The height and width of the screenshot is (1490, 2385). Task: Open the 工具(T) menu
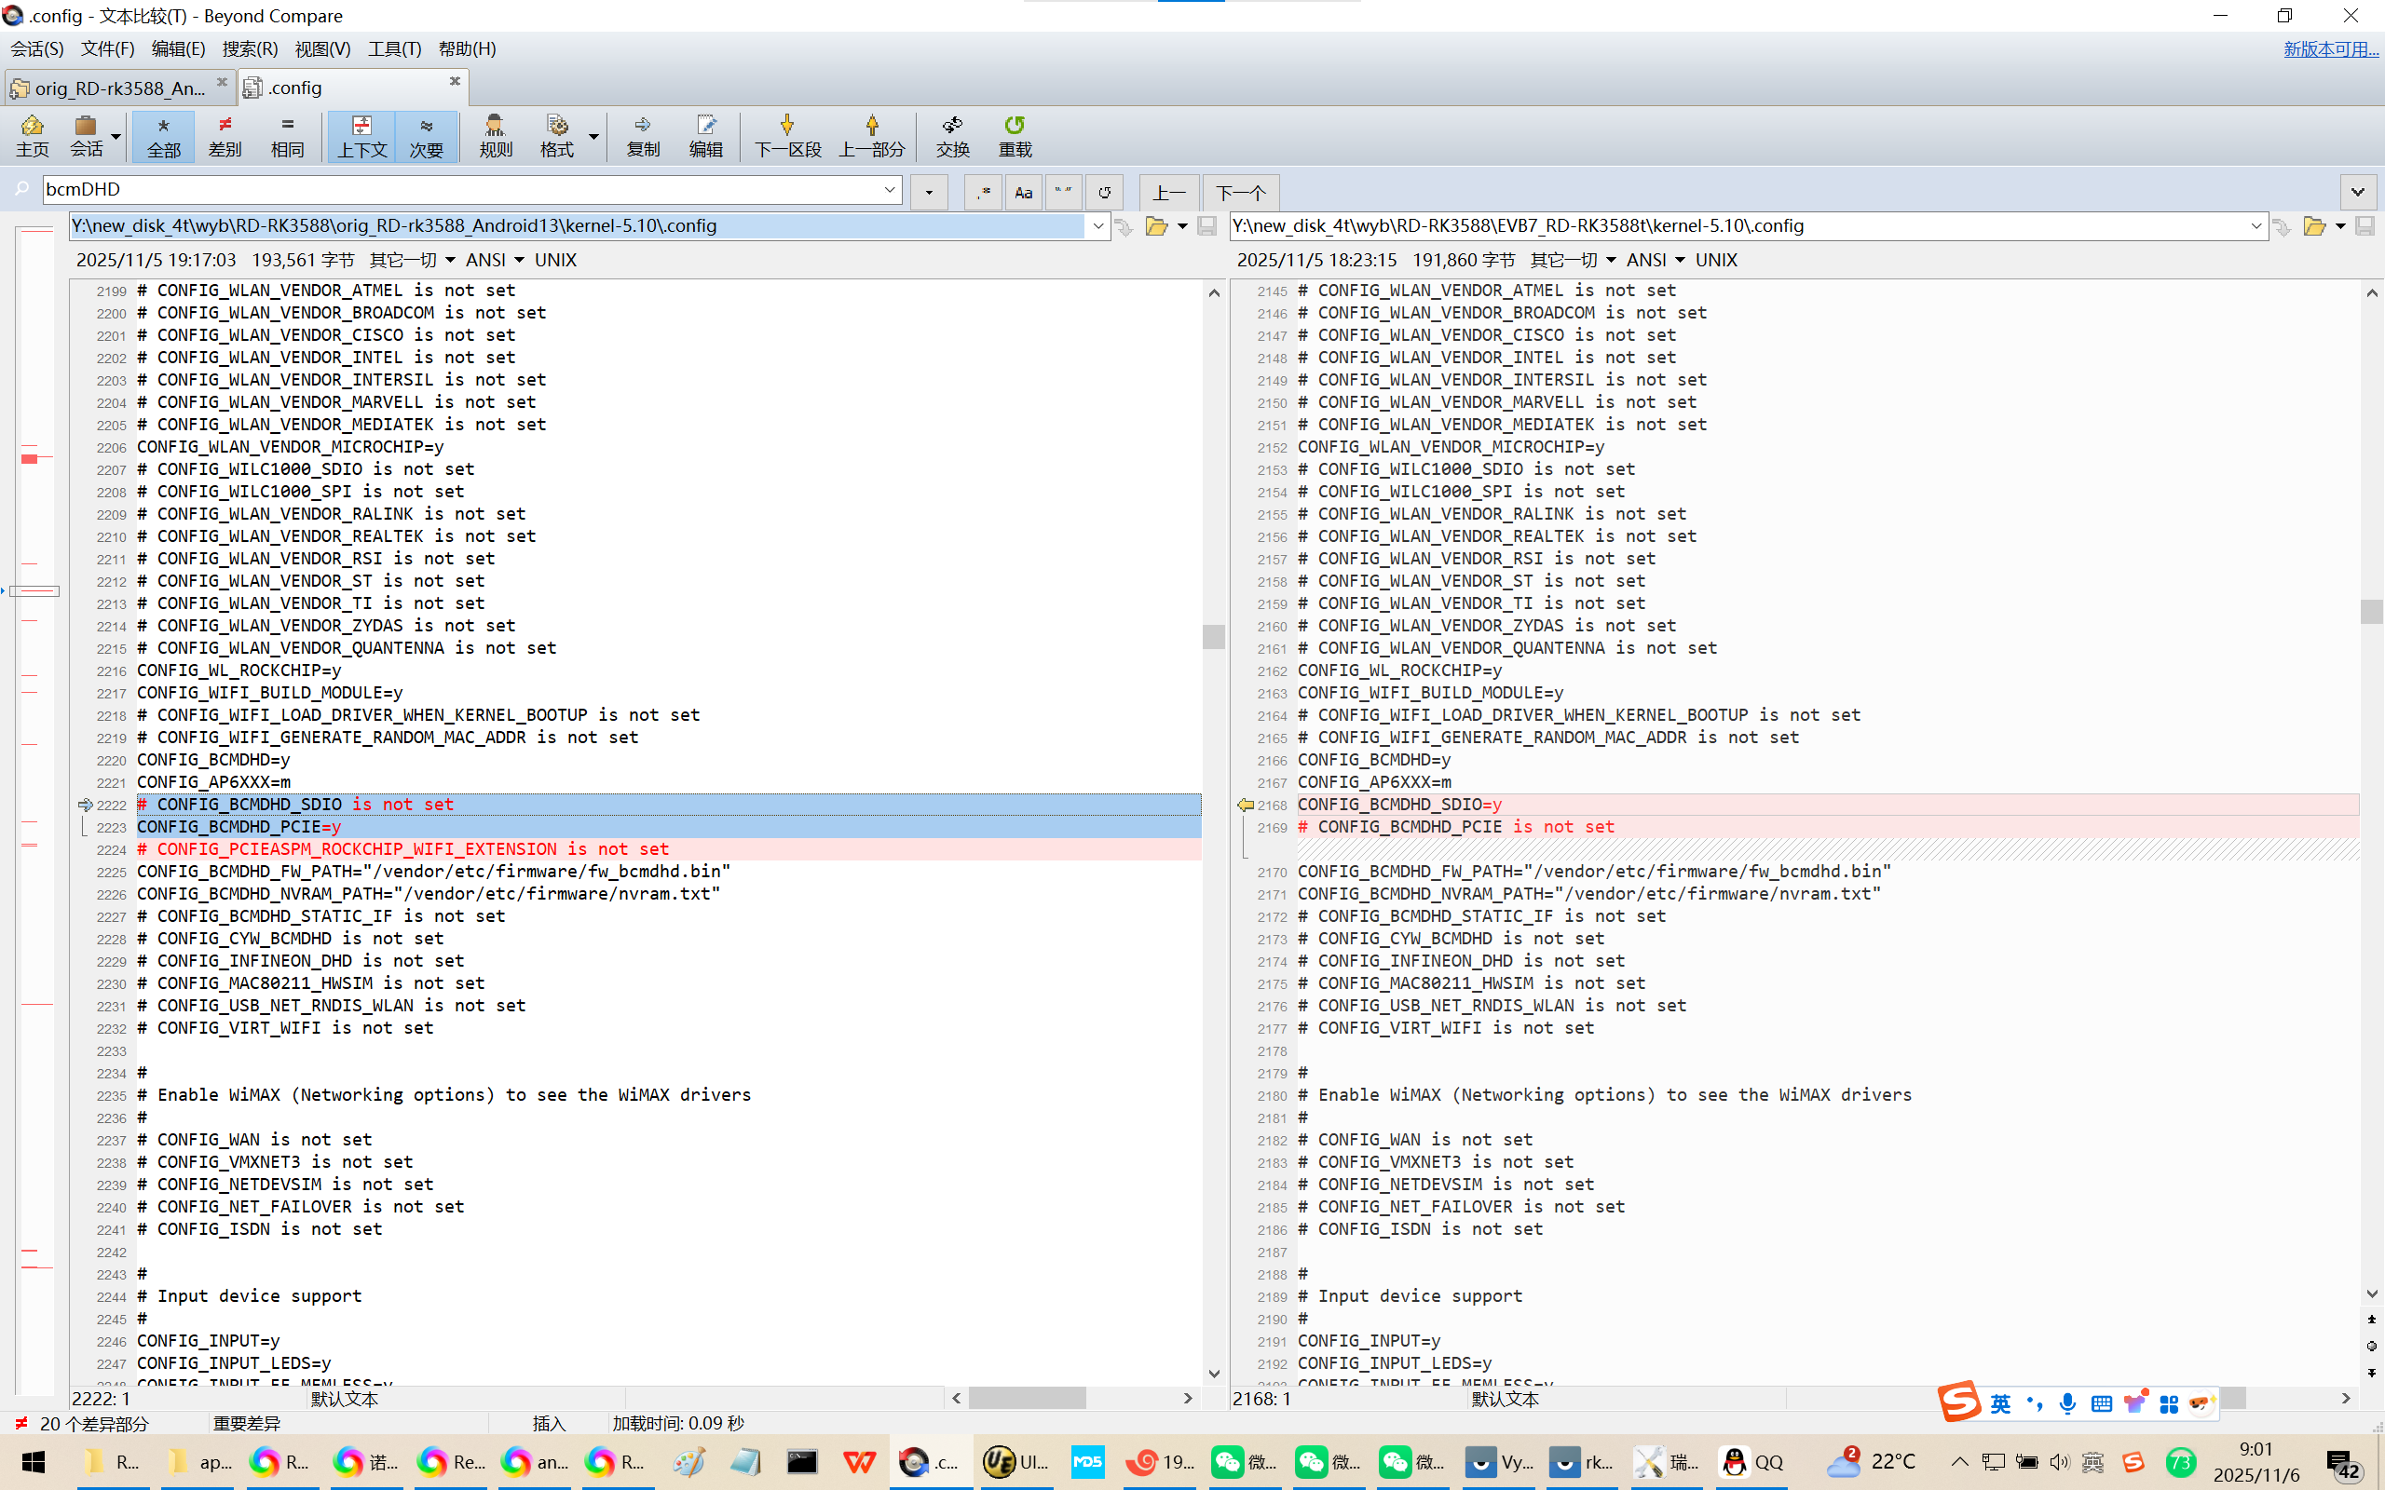click(394, 49)
